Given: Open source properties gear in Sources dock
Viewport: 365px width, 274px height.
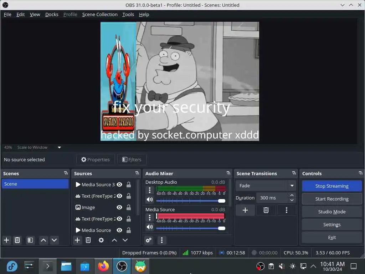Looking at the screenshot, I should point(101,240).
